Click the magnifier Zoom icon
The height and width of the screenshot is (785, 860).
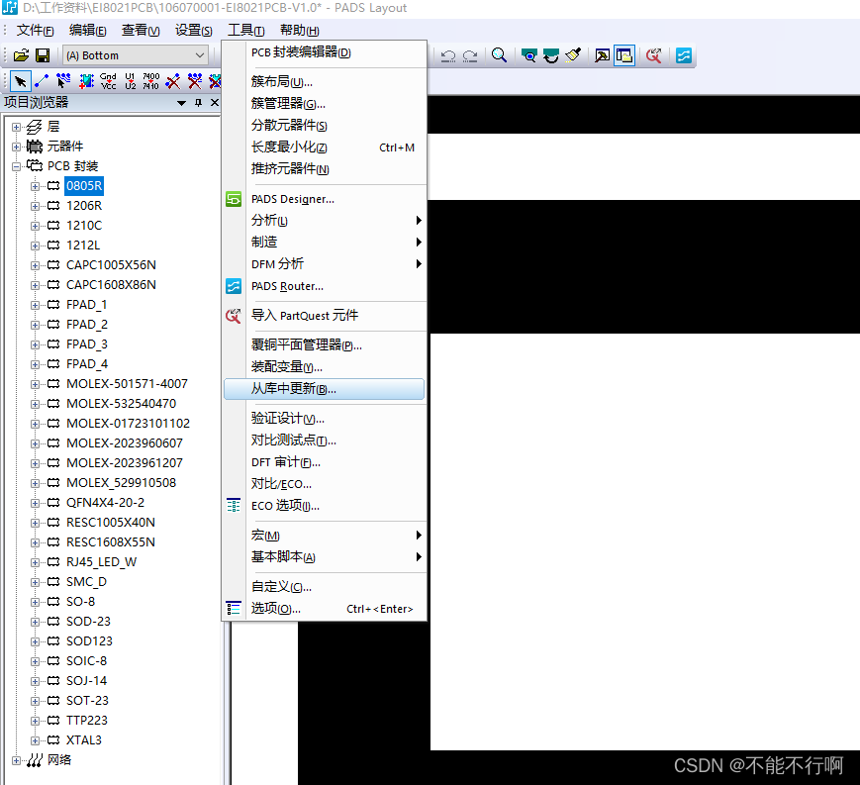[x=499, y=55]
